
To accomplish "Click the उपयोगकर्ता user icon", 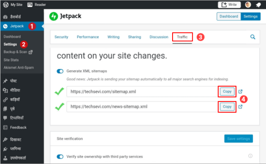I will tap(5, 158).
